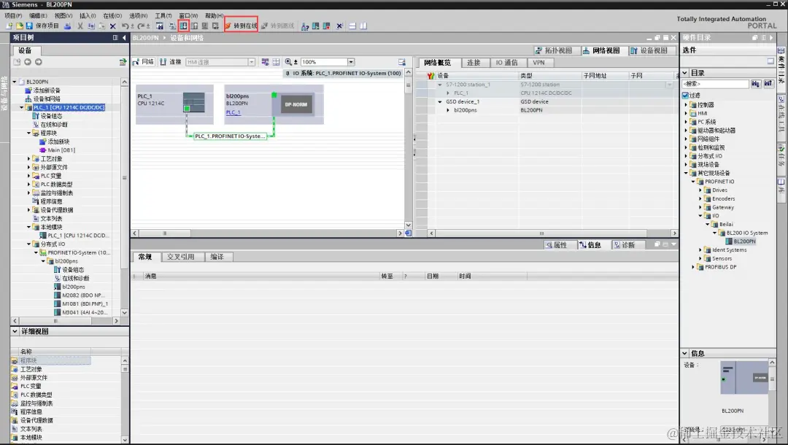The image size is (788, 445).
Task: Expand the Drives catalog folder
Action: [700, 190]
